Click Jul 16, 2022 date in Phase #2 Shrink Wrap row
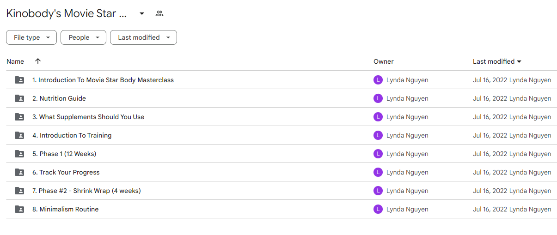557x235 pixels. pyautogui.click(x=490, y=191)
